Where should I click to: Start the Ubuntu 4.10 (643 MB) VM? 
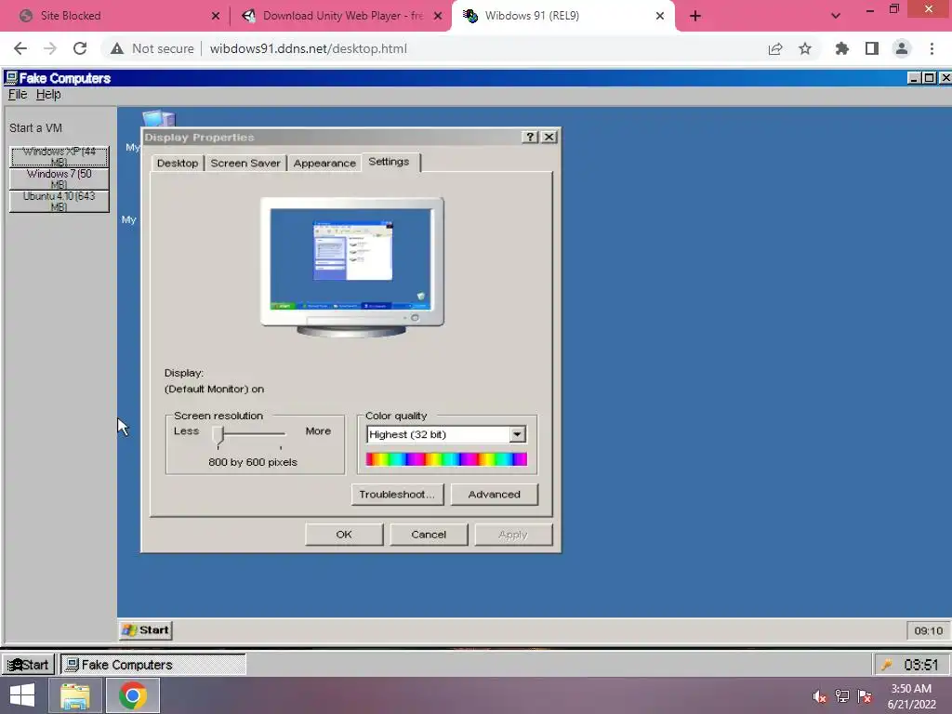pos(59,202)
